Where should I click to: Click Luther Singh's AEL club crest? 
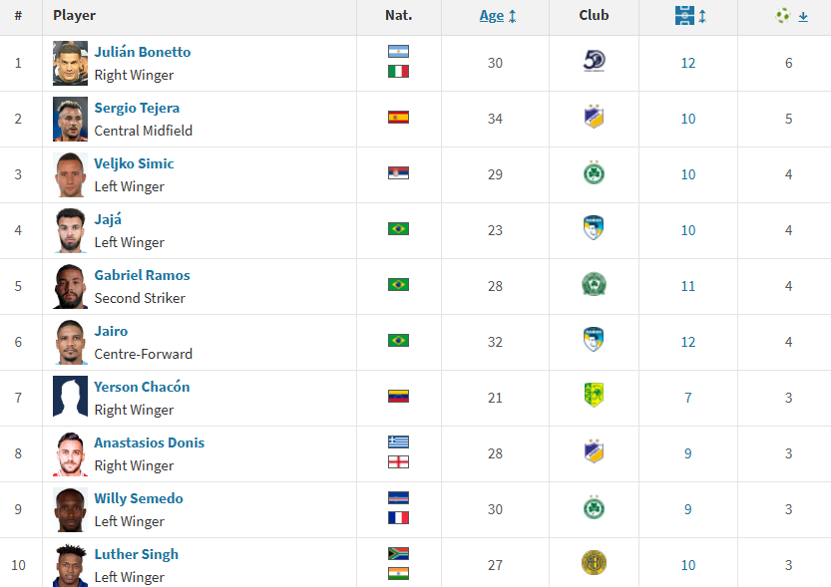pyautogui.click(x=595, y=563)
